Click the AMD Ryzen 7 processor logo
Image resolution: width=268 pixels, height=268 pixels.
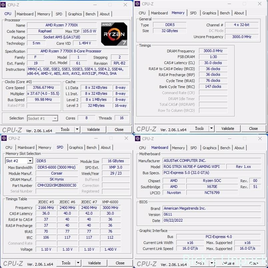[114, 34]
